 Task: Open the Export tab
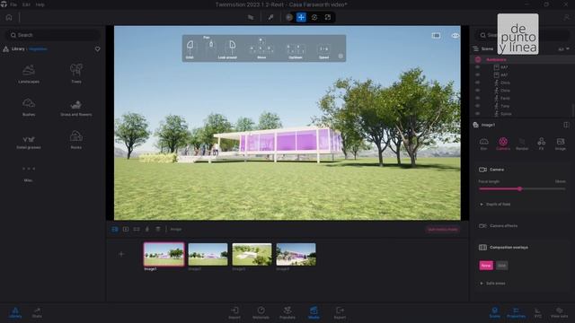(340, 313)
